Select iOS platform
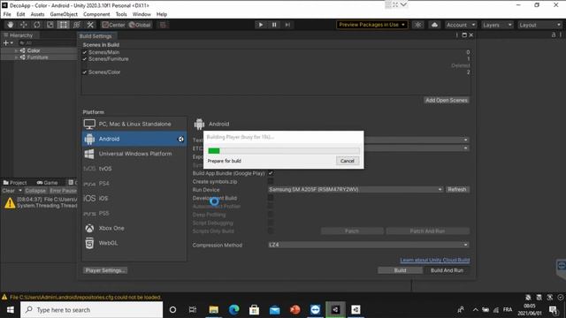This screenshot has width=566, height=318. (134, 198)
